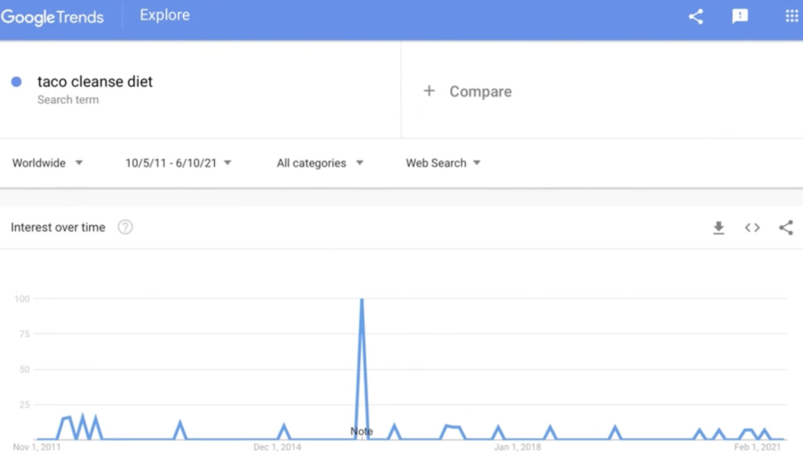Click the plus icon beside Compare

(x=429, y=91)
